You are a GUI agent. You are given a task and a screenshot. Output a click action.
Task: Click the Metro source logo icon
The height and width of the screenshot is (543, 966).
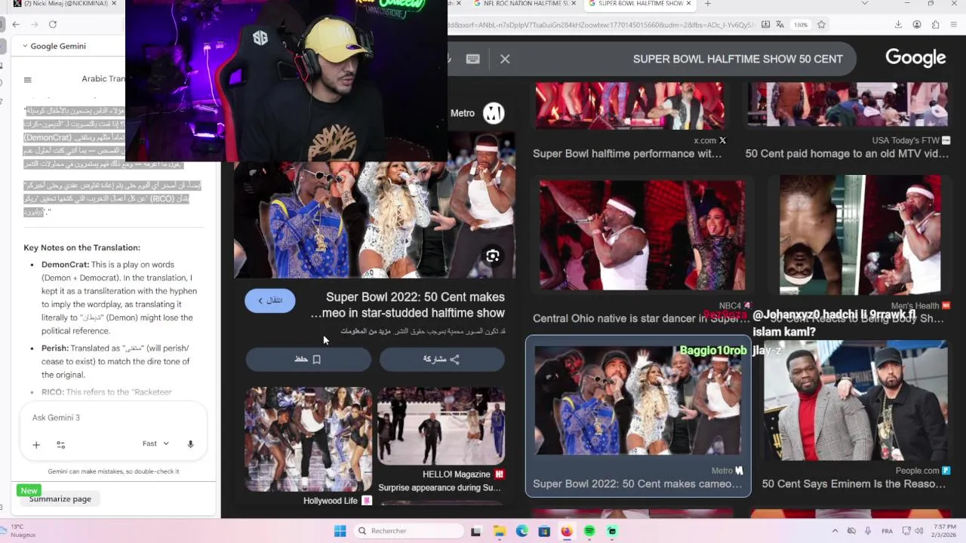(494, 113)
